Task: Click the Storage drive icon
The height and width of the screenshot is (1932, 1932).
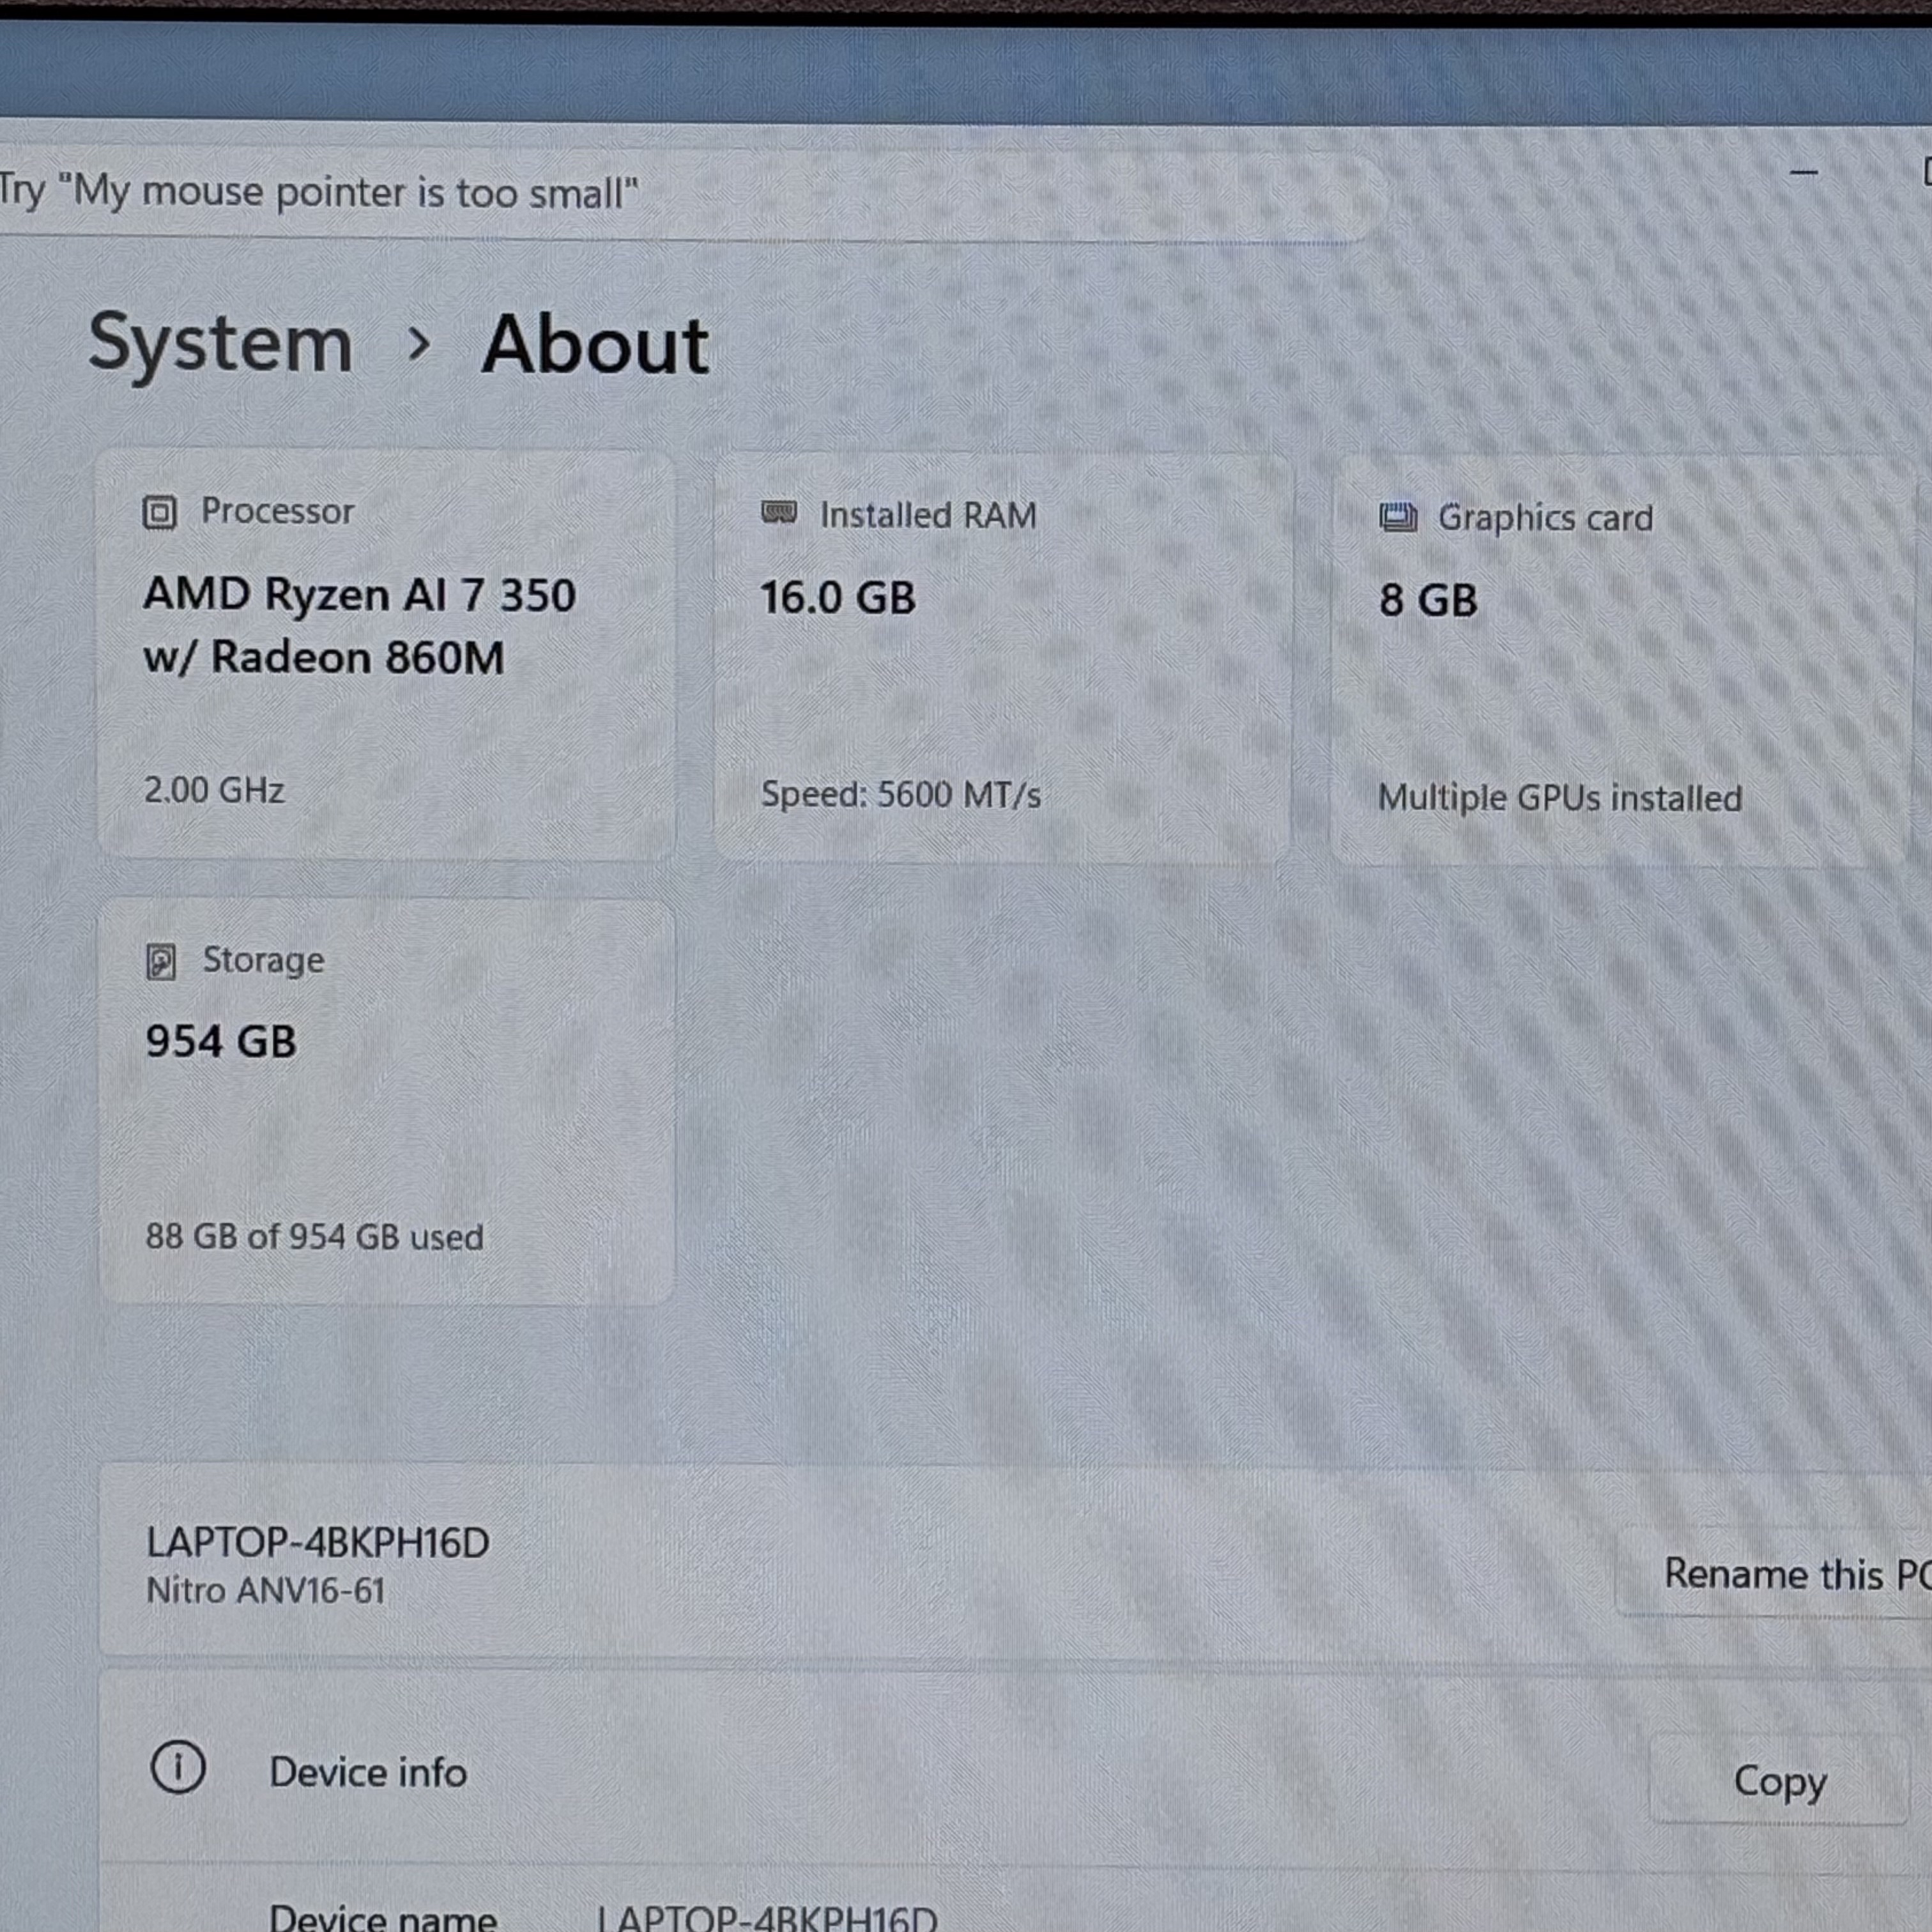Action: 161,962
